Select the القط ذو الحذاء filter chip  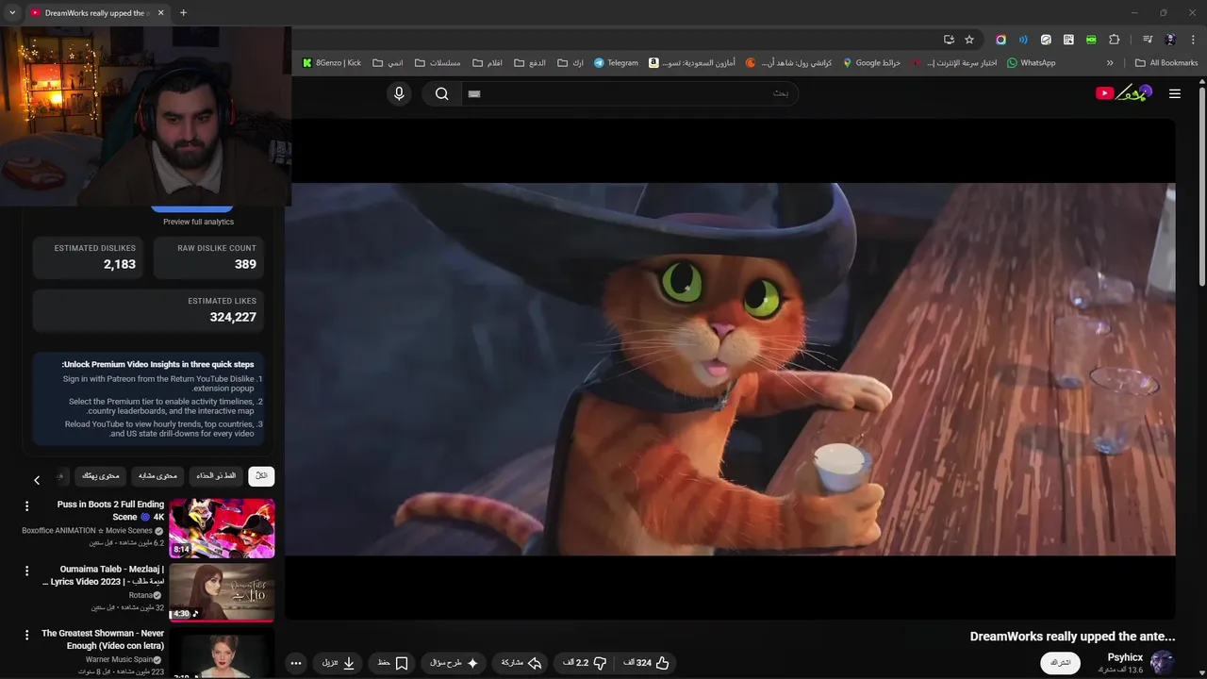tap(216, 476)
